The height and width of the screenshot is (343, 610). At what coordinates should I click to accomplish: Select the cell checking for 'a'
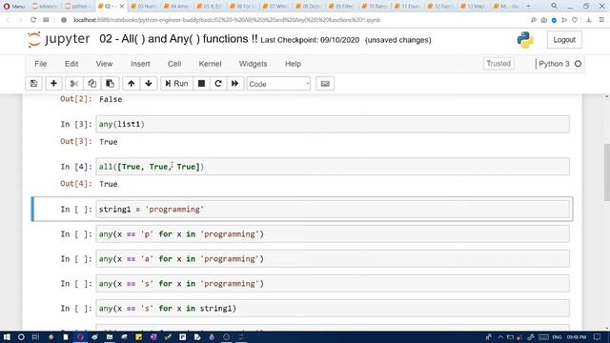coord(333,259)
